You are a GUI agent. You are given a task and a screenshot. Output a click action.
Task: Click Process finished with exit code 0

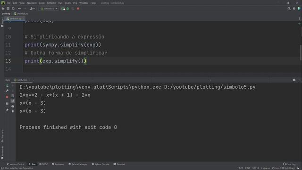click(68, 127)
